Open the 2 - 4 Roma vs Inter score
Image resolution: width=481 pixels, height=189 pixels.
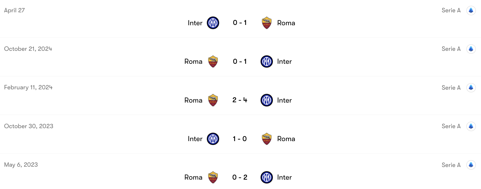240,100
